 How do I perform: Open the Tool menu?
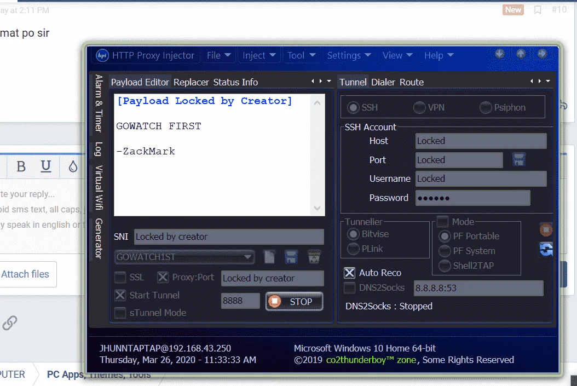(x=301, y=55)
